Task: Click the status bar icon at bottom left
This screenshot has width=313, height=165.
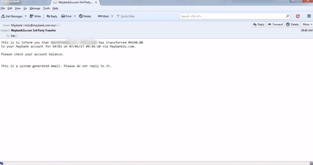Action: (2, 163)
